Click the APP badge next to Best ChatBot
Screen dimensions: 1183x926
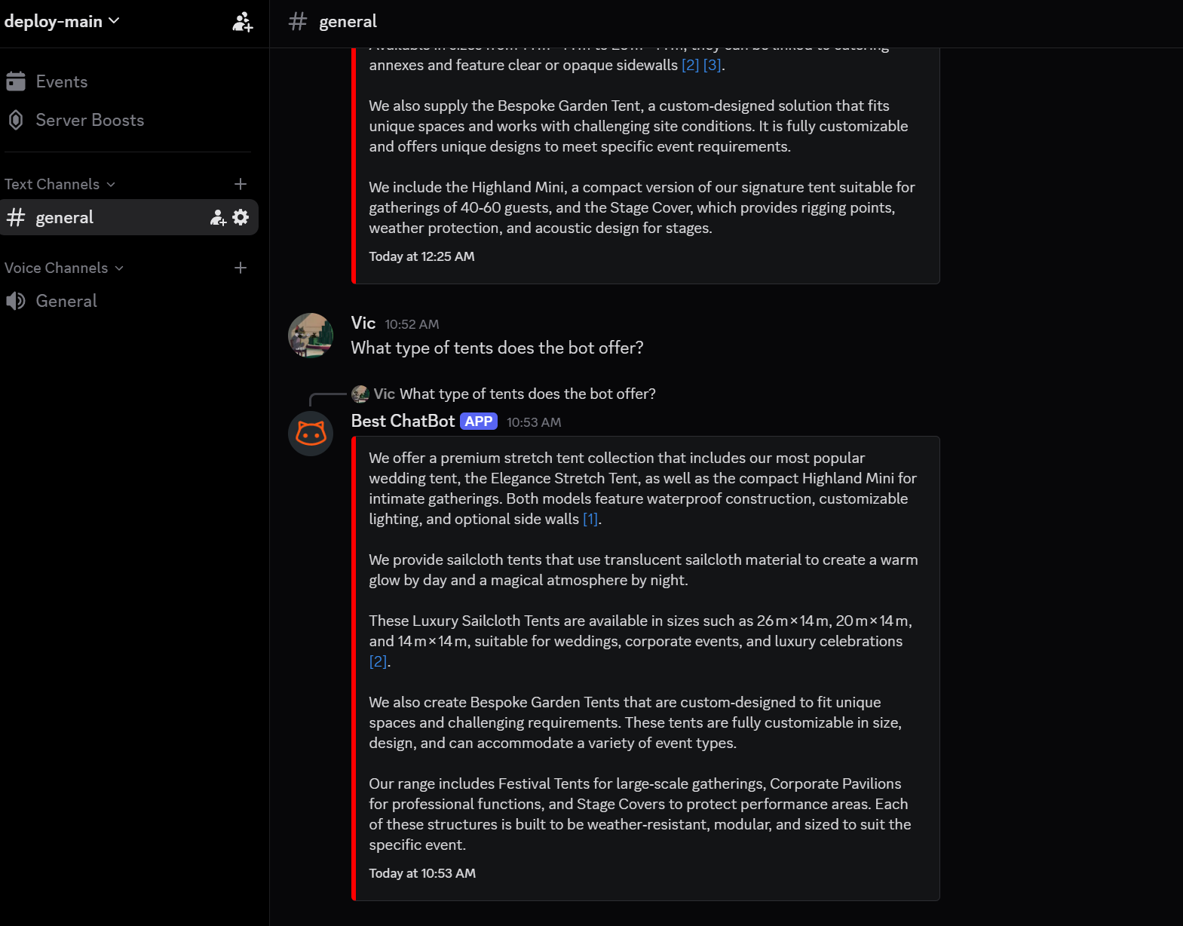point(478,421)
